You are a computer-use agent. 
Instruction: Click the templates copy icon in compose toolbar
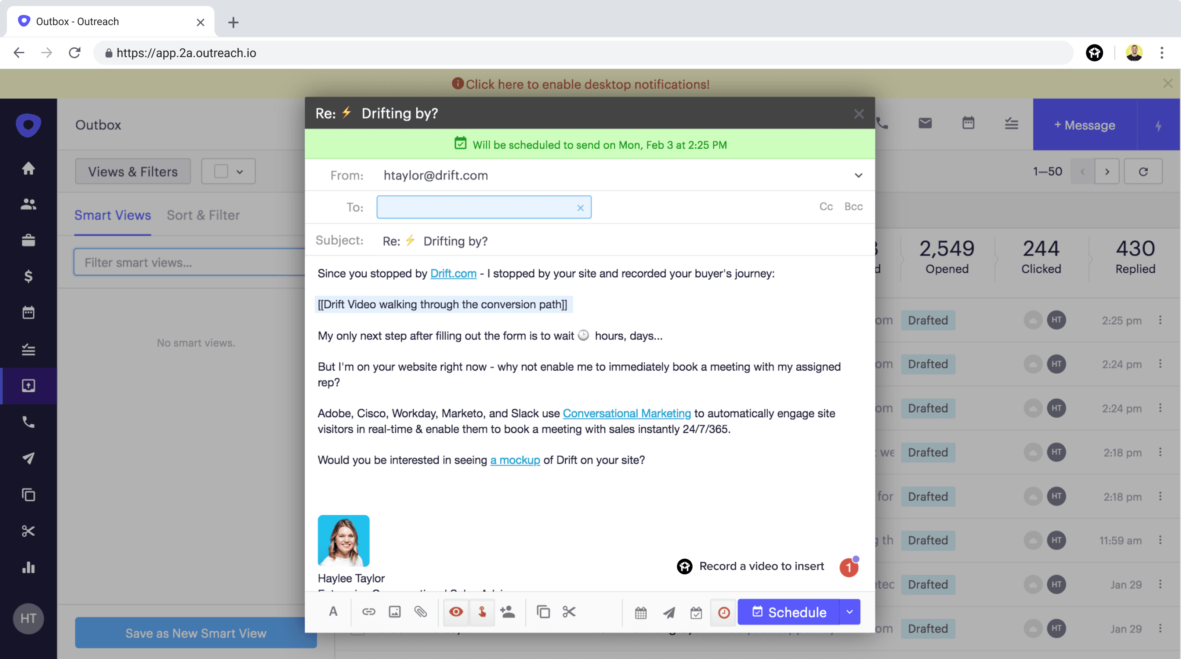543,612
